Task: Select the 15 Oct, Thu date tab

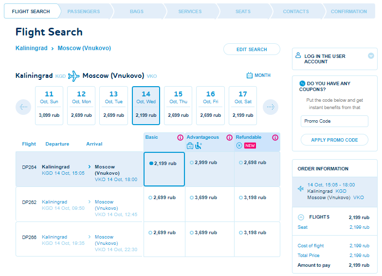Action: point(178,106)
